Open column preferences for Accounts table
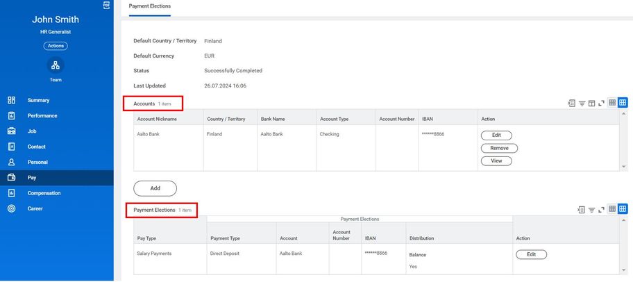Image resolution: width=633 pixels, height=282 pixels. [x=592, y=103]
